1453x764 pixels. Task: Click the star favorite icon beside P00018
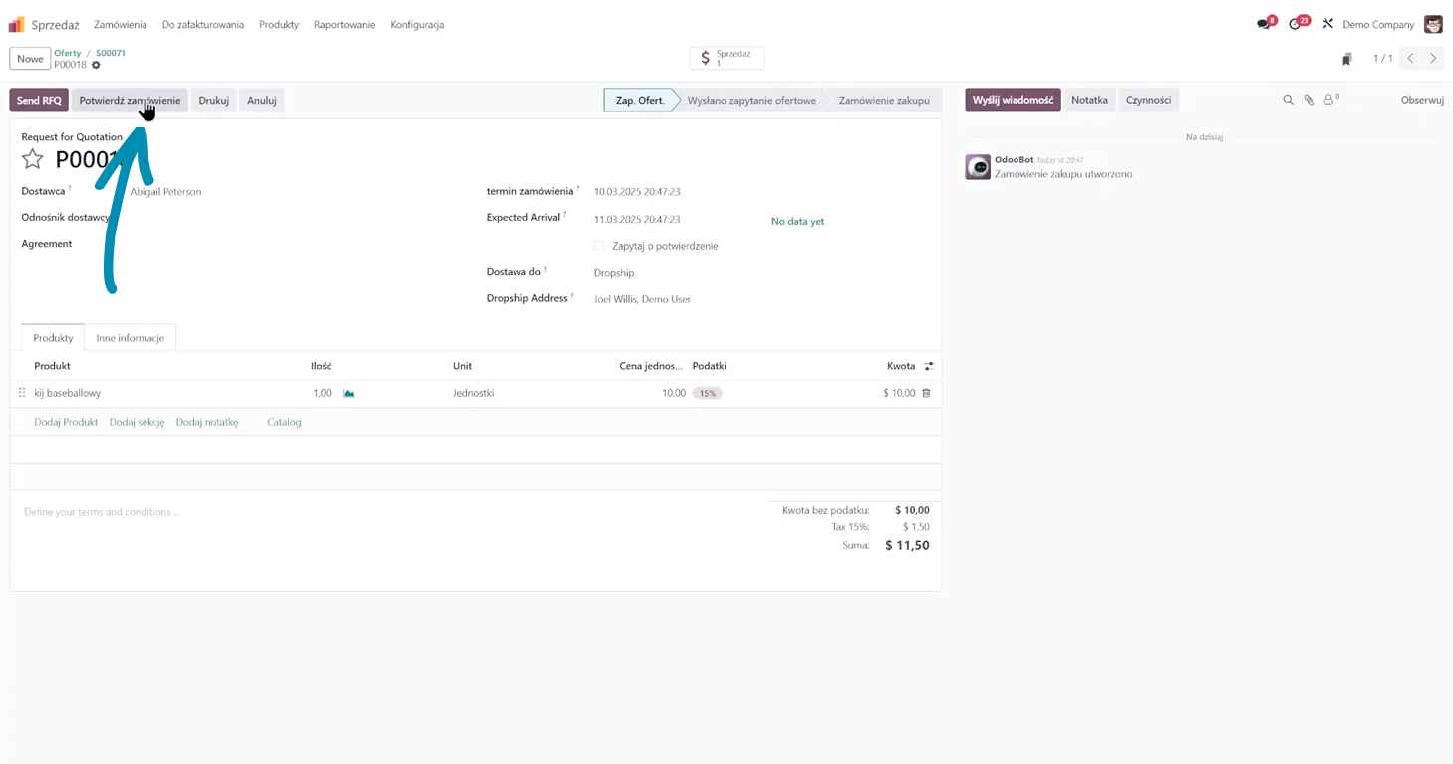[33, 159]
